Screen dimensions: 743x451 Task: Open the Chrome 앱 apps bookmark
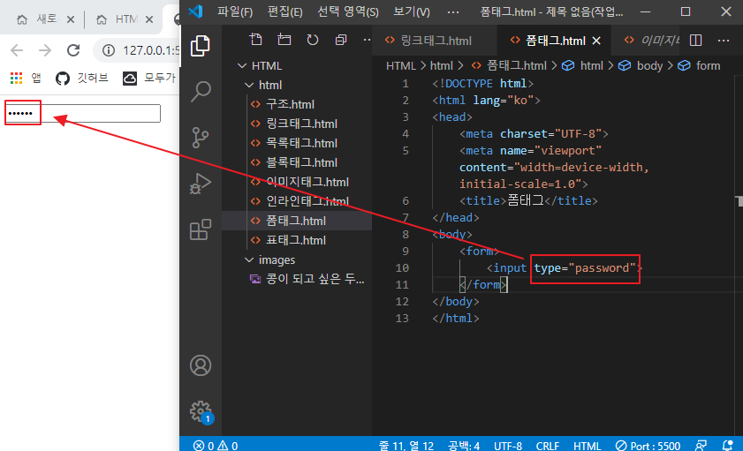click(26, 78)
